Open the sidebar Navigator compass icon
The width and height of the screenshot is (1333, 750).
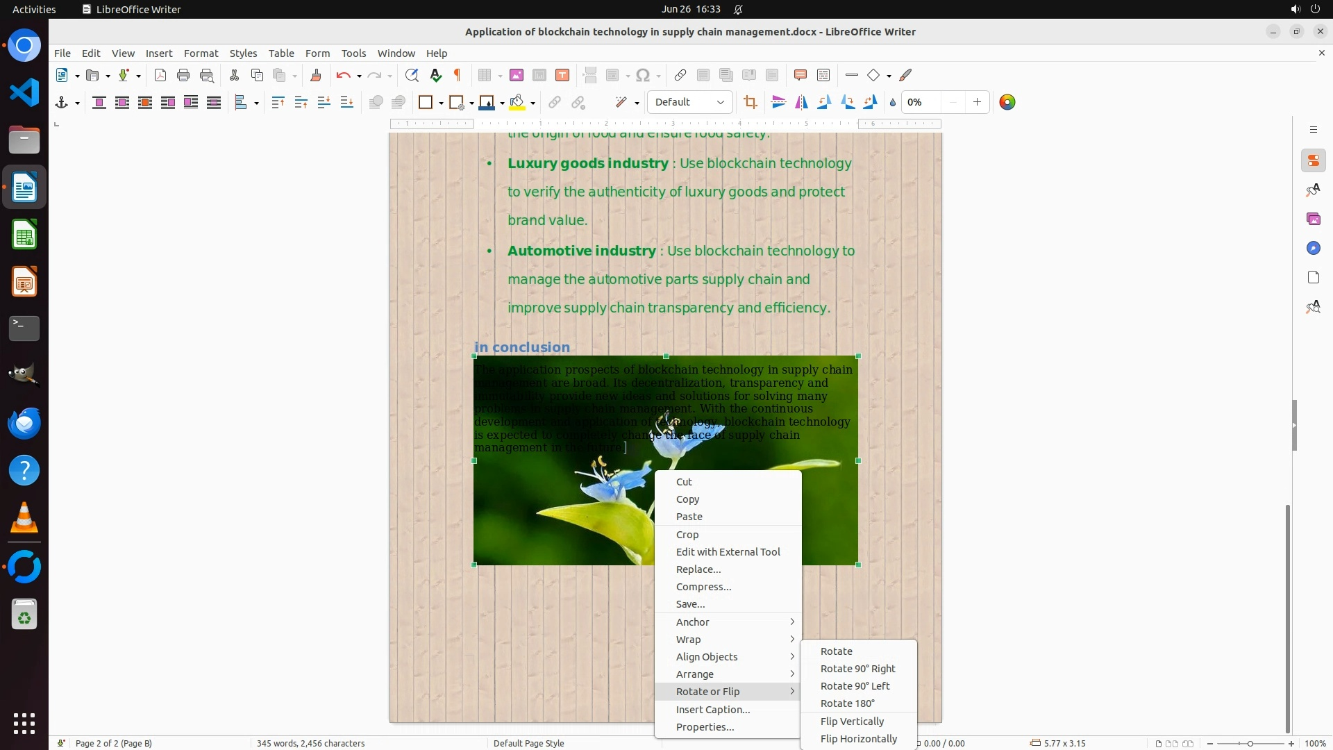coord(1313,249)
